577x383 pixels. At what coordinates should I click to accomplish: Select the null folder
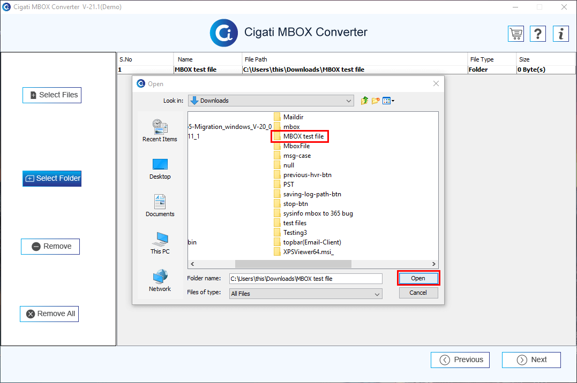[284, 165]
